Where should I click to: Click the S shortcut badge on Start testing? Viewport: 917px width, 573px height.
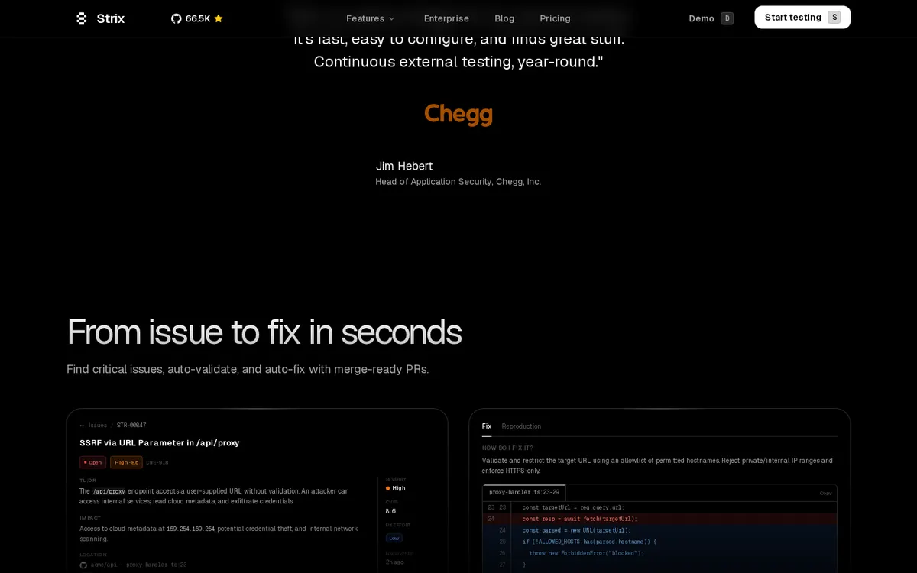click(834, 18)
